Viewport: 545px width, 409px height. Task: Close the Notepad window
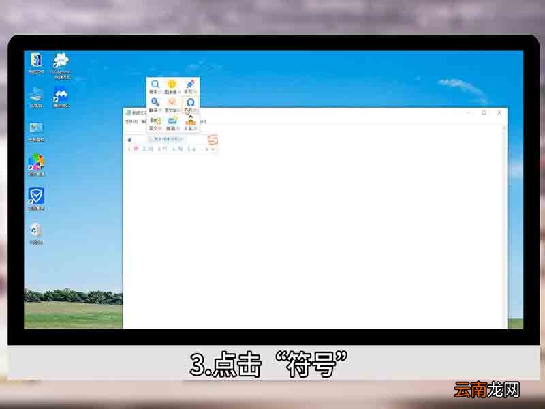coord(499,112)
